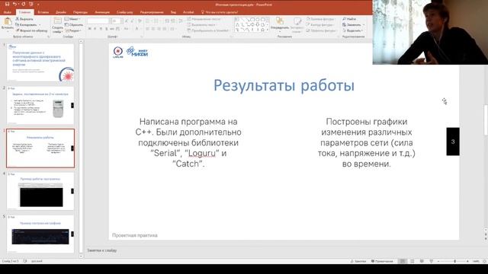The height and width of the screenshot is (274, 488).
Task: Open the Выделить select dropdown
Action: [x=352, y=30]
